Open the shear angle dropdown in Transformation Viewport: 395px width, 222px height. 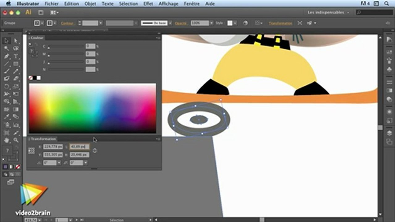[x=86, y=163]
